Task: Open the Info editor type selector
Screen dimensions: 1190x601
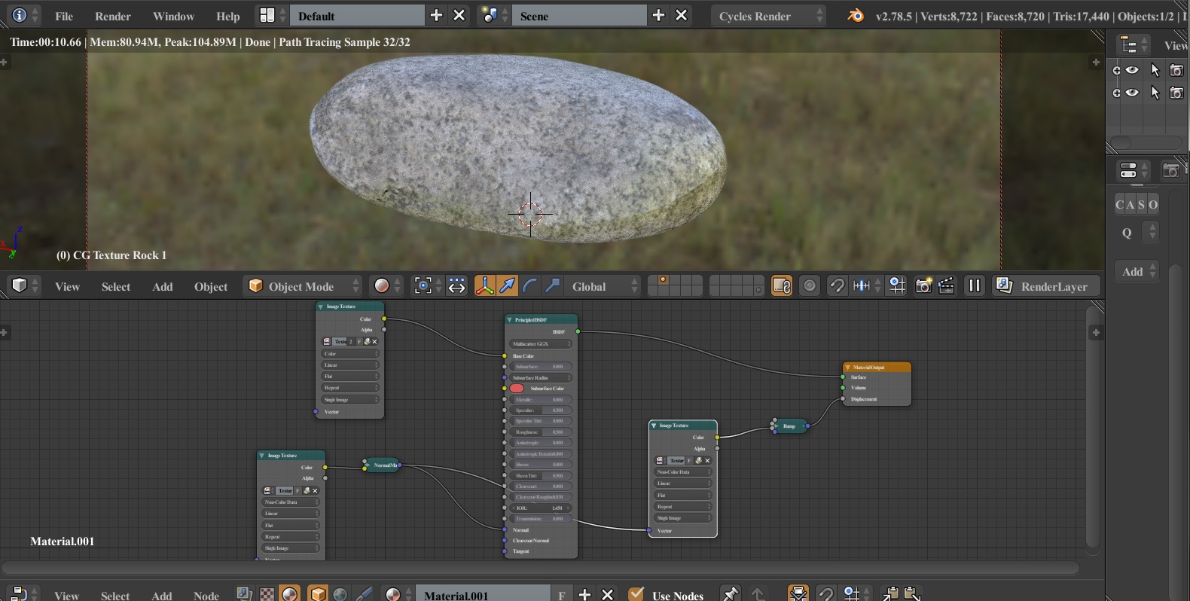Action: (x=24, y=15)
